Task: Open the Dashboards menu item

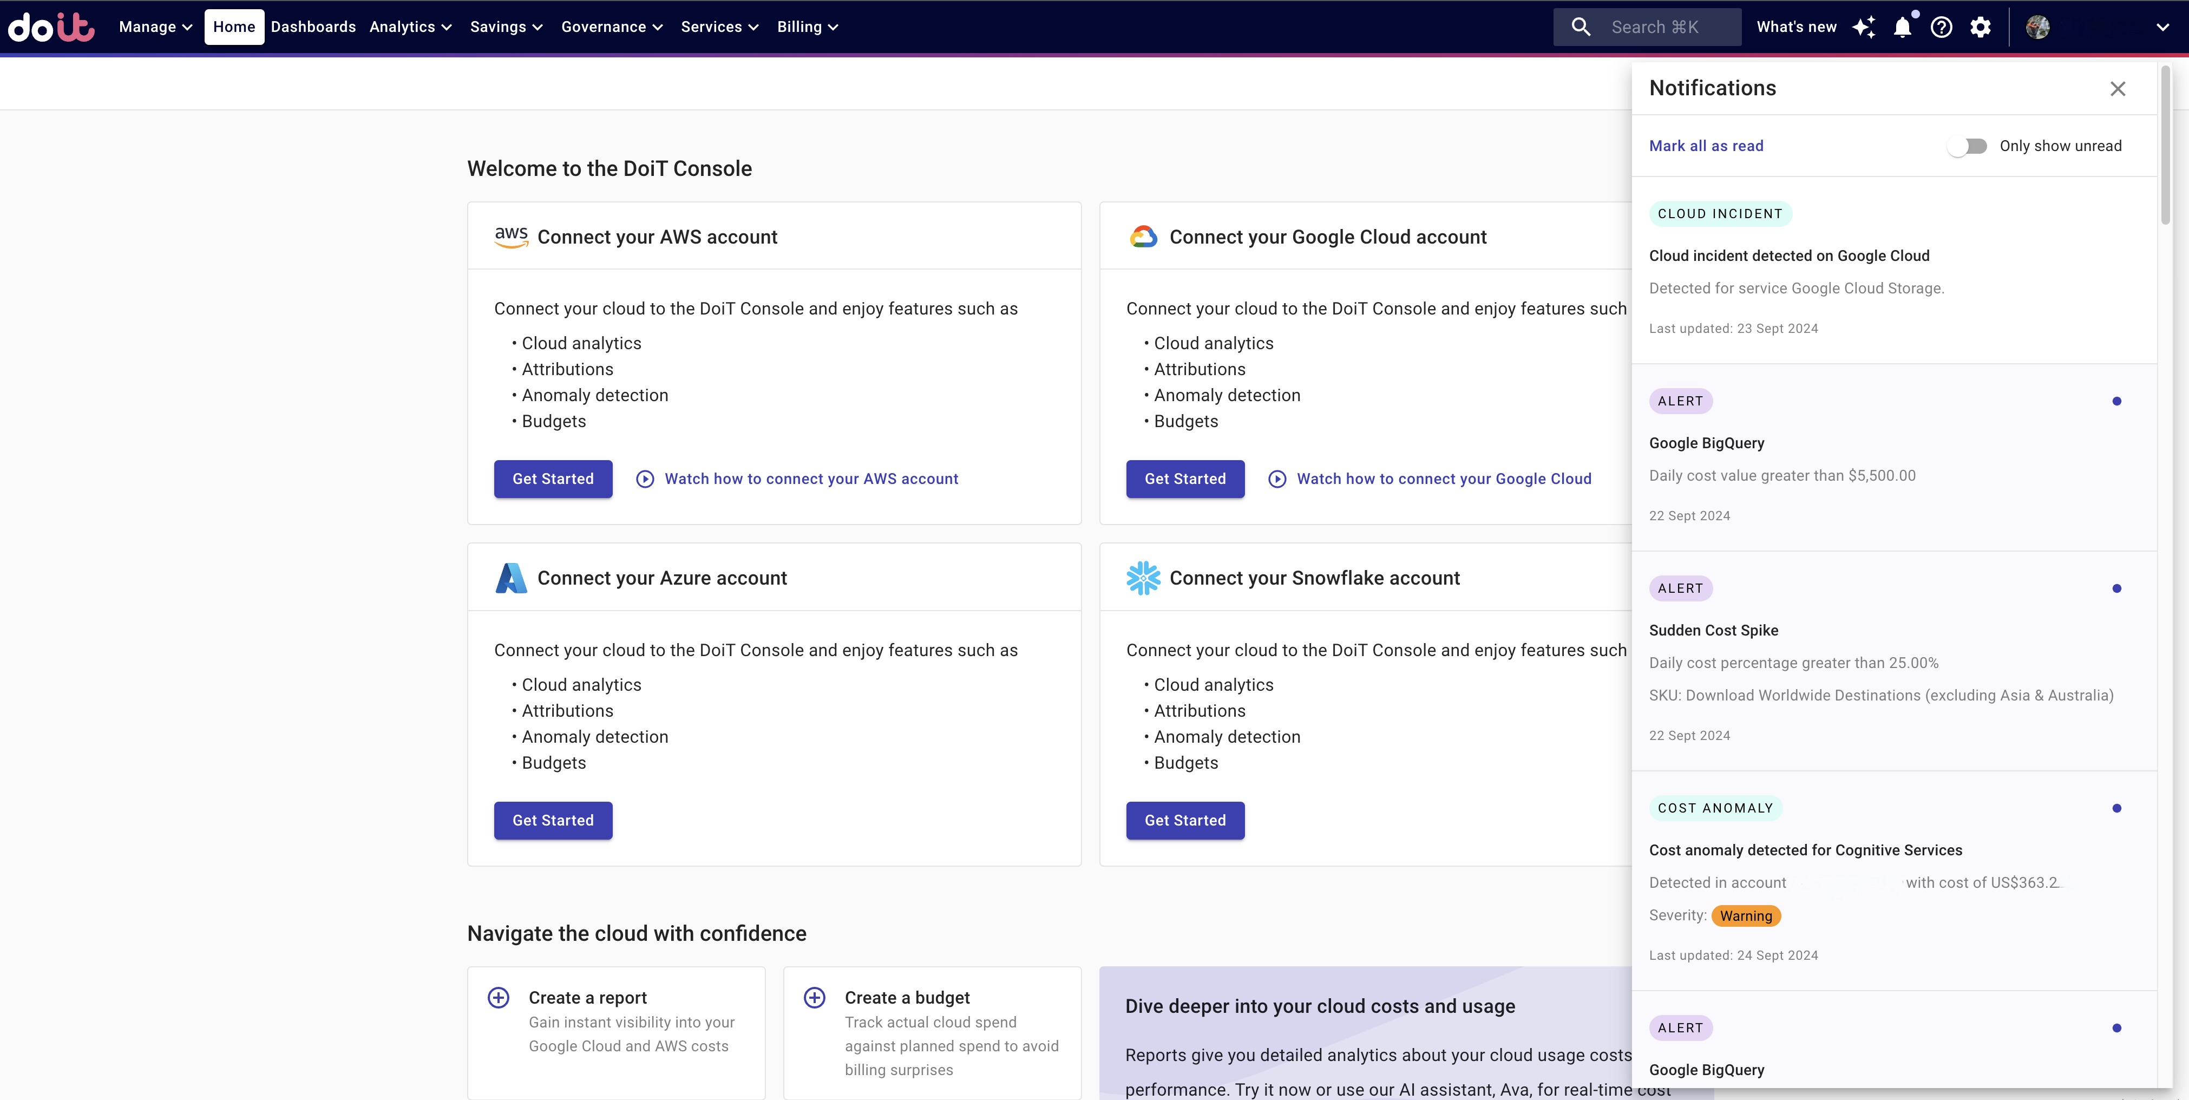Action: tap(313, 27)
